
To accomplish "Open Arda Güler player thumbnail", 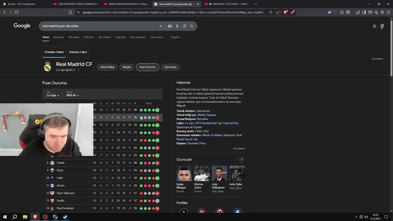I will tap(237, 173).
